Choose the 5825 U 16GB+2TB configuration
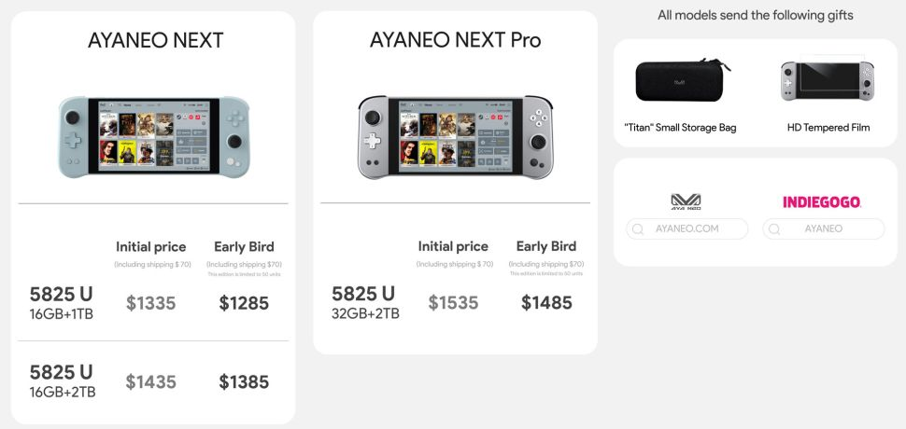 coord(63,381)
